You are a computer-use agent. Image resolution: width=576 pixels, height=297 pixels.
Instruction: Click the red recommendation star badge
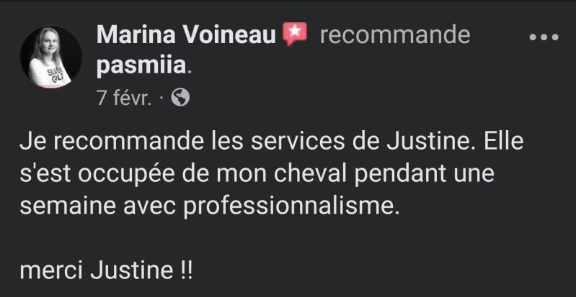294,34
